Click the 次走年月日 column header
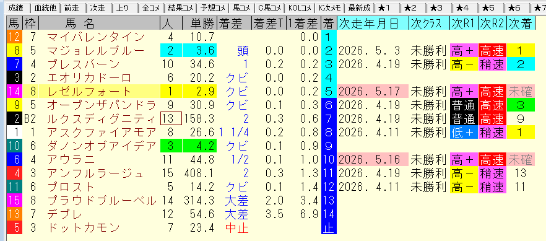 (x=373, y=23)
